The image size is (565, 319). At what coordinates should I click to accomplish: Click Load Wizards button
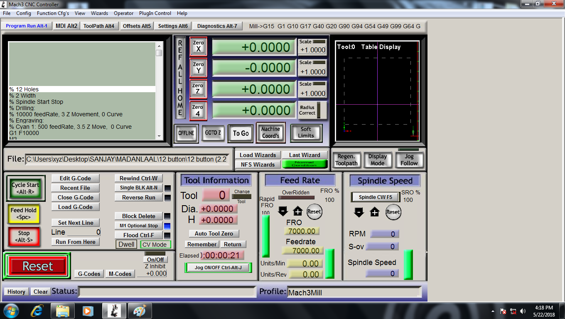click(258, 155)
